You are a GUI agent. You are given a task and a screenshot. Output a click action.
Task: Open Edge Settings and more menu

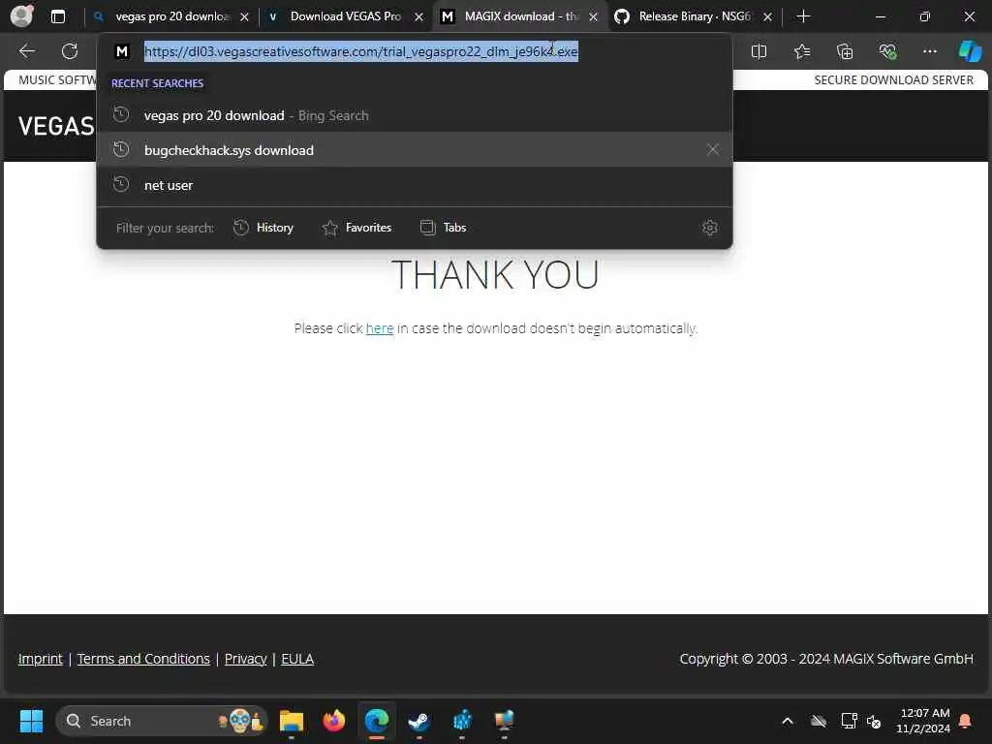point(929,51)
